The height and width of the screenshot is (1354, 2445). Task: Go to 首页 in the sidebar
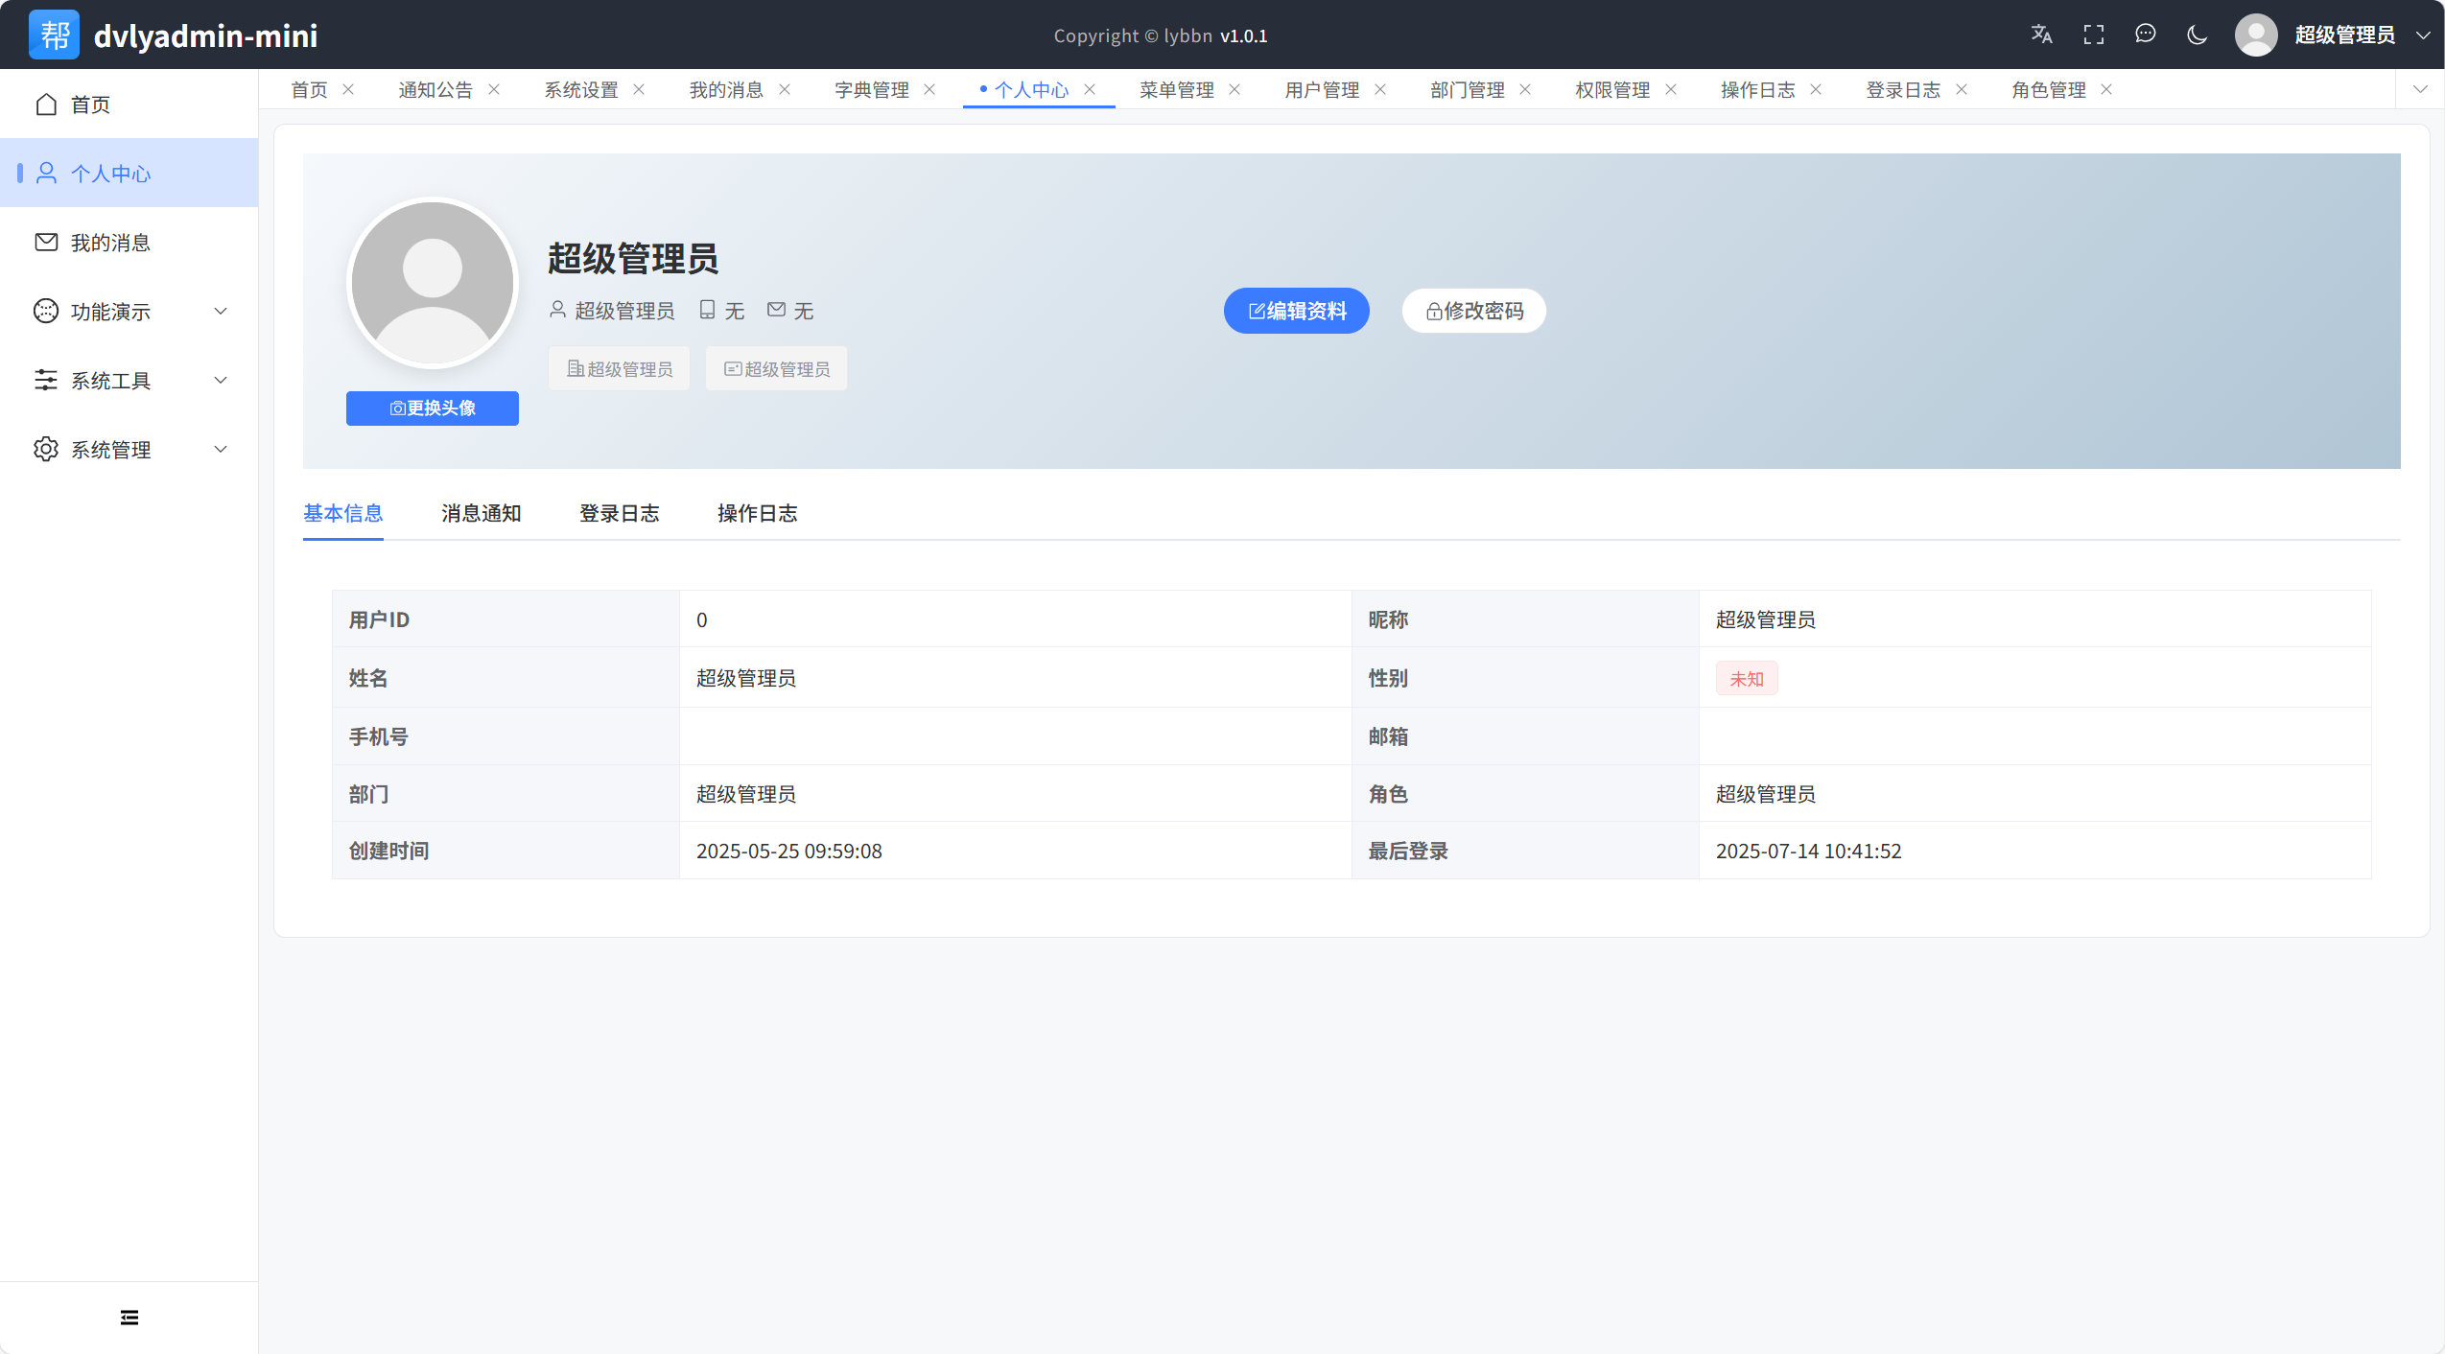[129, 104]
